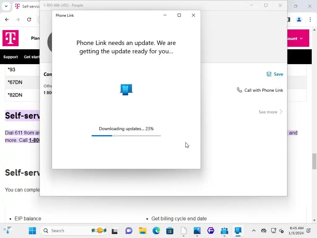Click EIP balance list item
The image size is (317, 238).
click(28, 218)
